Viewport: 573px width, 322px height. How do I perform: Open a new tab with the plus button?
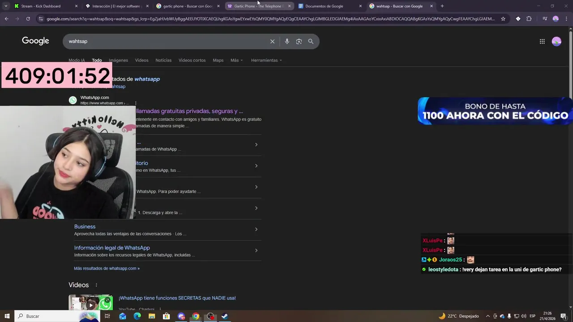(442, 6)
